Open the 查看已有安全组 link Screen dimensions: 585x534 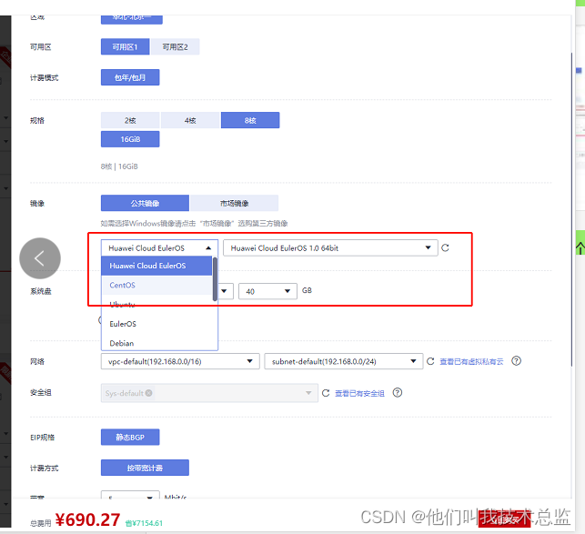(x=359, y=393)
